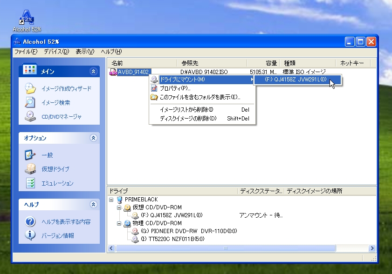392x274 pixels.
Task: Open the 一般 options link
Action: click(x=47, y=155)
